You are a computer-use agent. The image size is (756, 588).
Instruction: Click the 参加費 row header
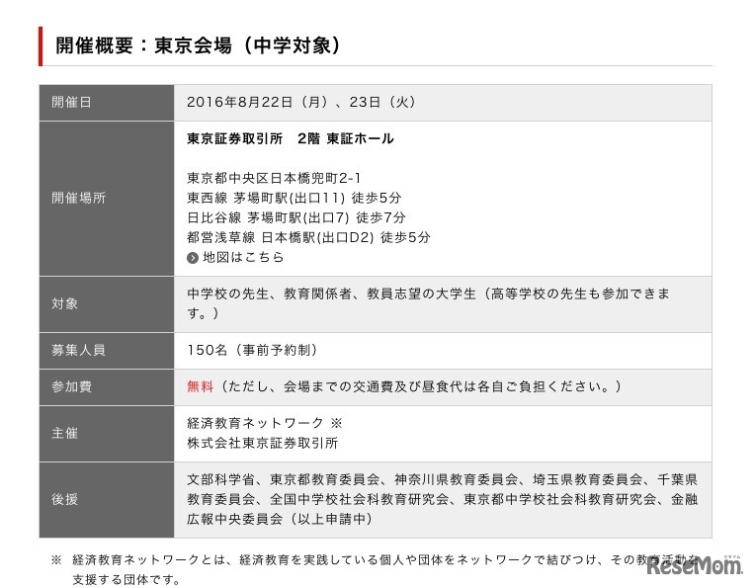tap(107, 387)
